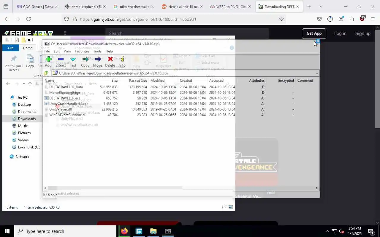Go back in File Explorer navigation
Screen dimensions: 380x237
pyautogui.click(x=8, y=84)
